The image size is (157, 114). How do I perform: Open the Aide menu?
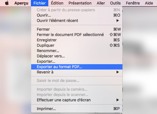point(149,3)
